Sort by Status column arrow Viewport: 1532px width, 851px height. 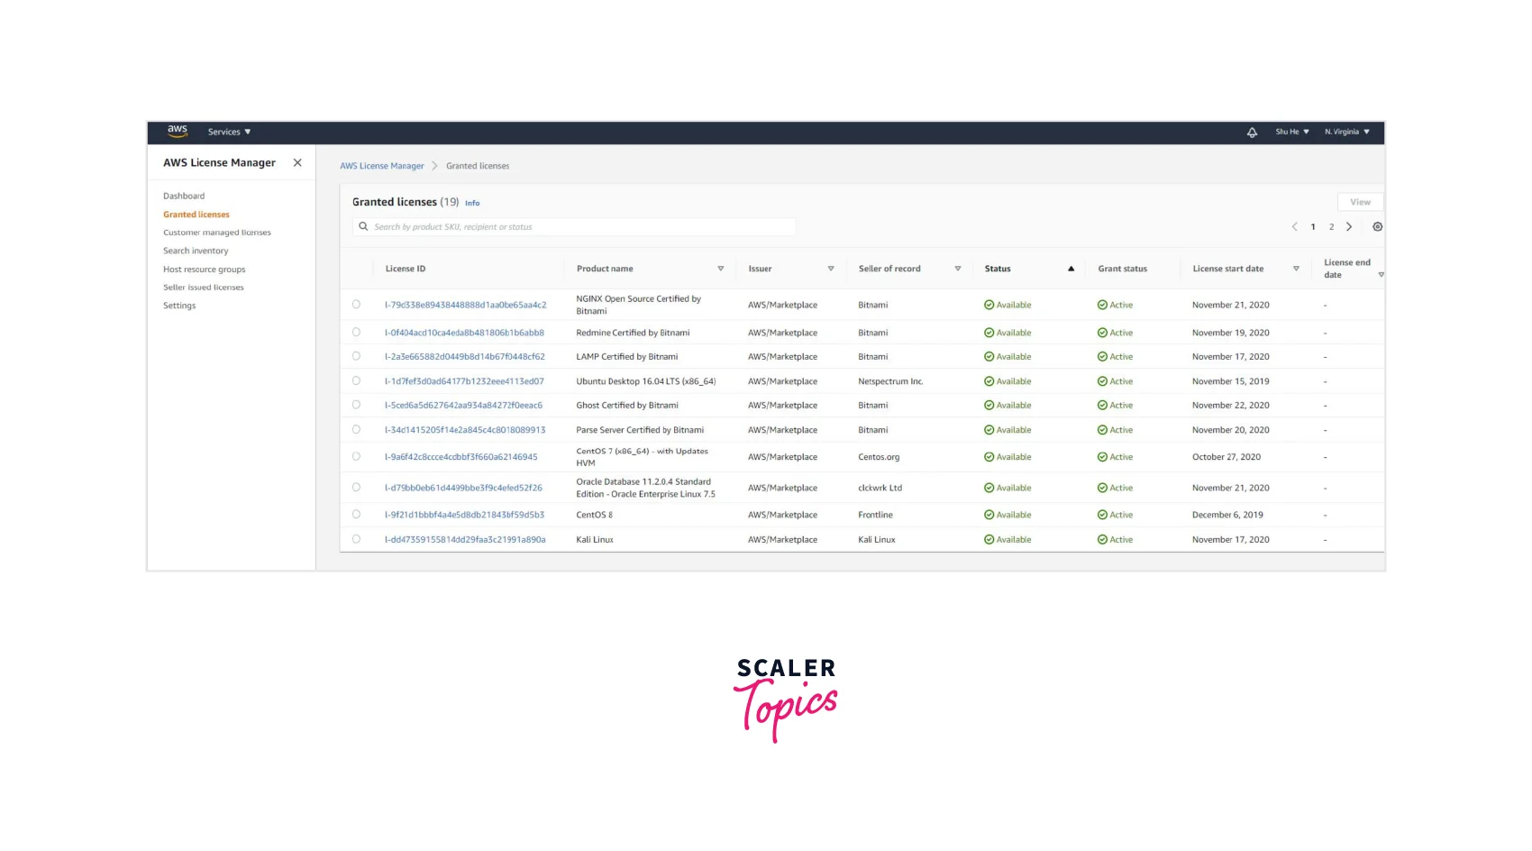1071,269
